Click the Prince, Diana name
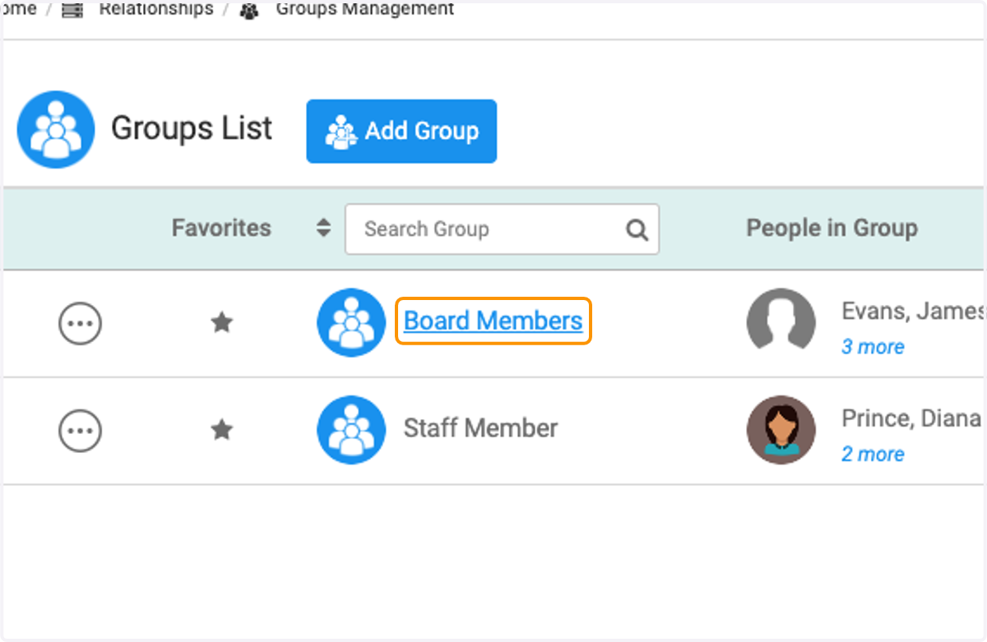987x642 pixels. point(911,418)
